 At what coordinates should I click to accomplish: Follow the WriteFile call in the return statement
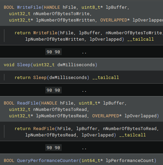pyautogui.click(x=45, y=33)
